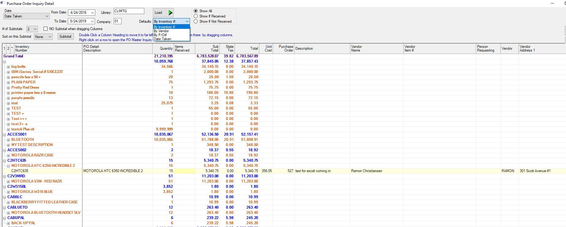Collapse the Defaults dropdown arrow
This screenshot has width=566, height=227.
click(187, 21)
